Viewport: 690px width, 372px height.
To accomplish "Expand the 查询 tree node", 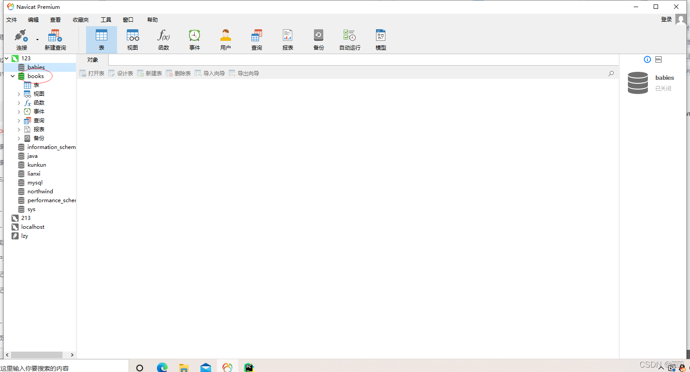I will coord(19,121).
